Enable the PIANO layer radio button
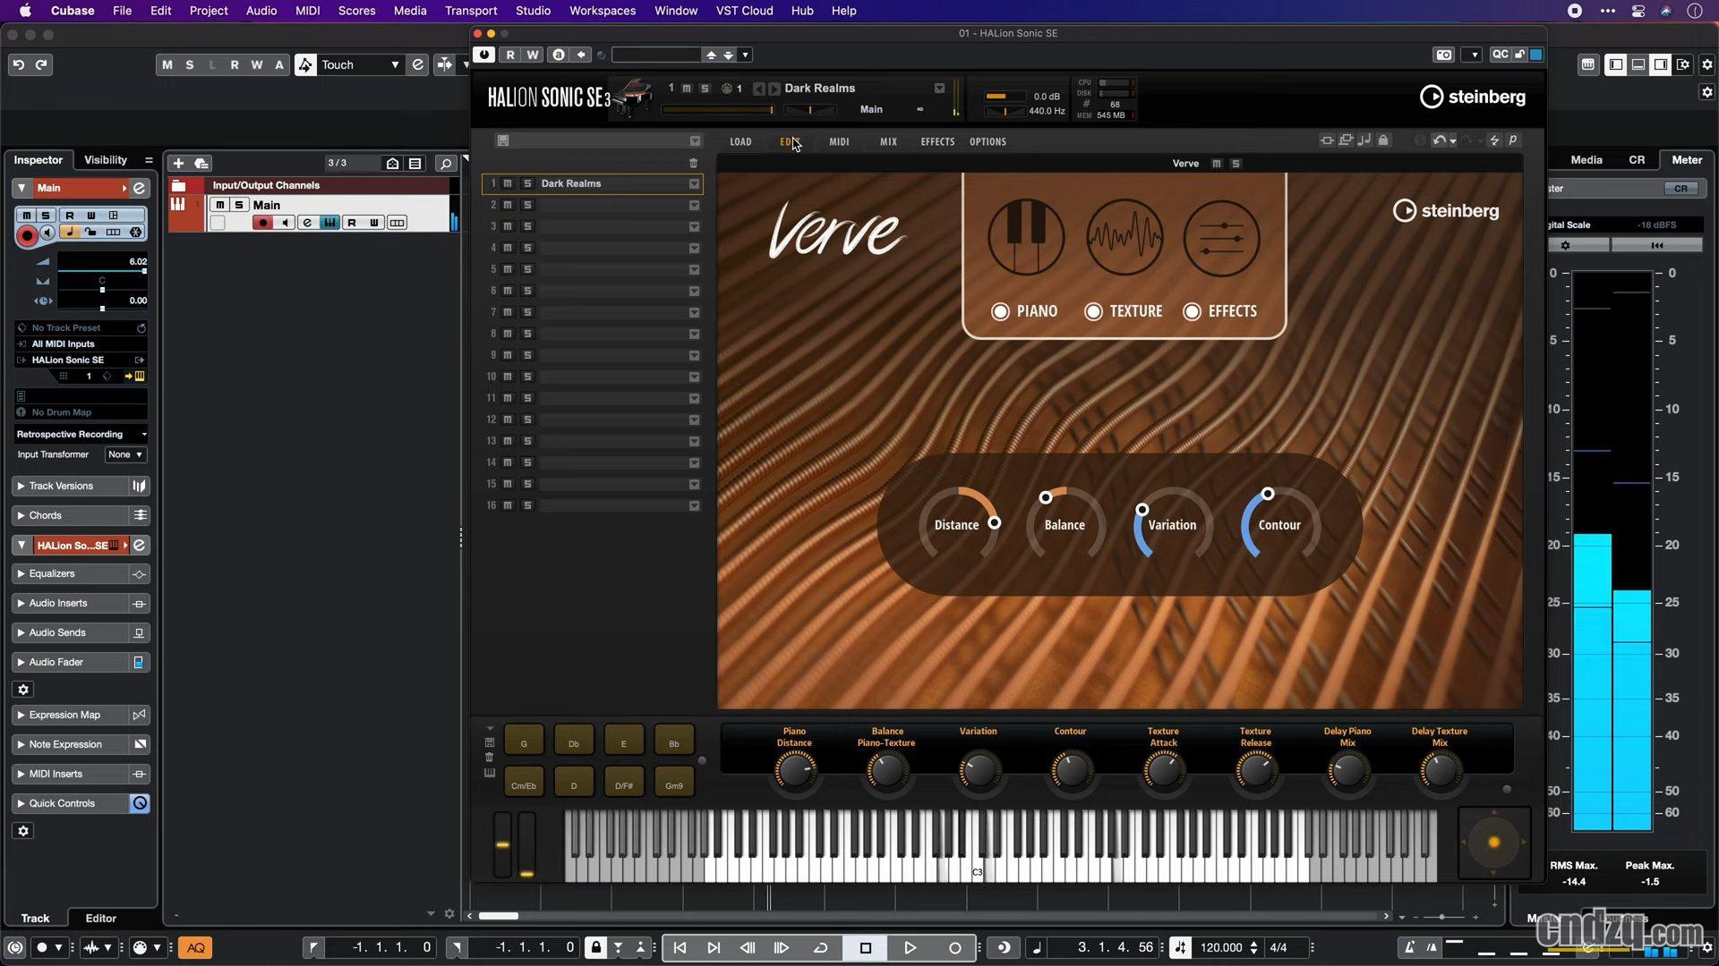Screen dimensions: 1719x966 click(x=1000, y=311)
